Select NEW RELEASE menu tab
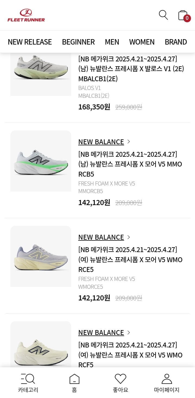The image size is (195, 398). 30,42
